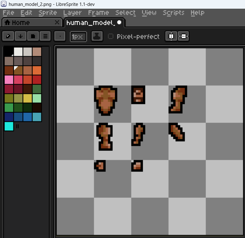245x238 pixels.
Task: Enable the Pixel-perfect checkbox
Action: pyautogui.click(x=111, y=37)
